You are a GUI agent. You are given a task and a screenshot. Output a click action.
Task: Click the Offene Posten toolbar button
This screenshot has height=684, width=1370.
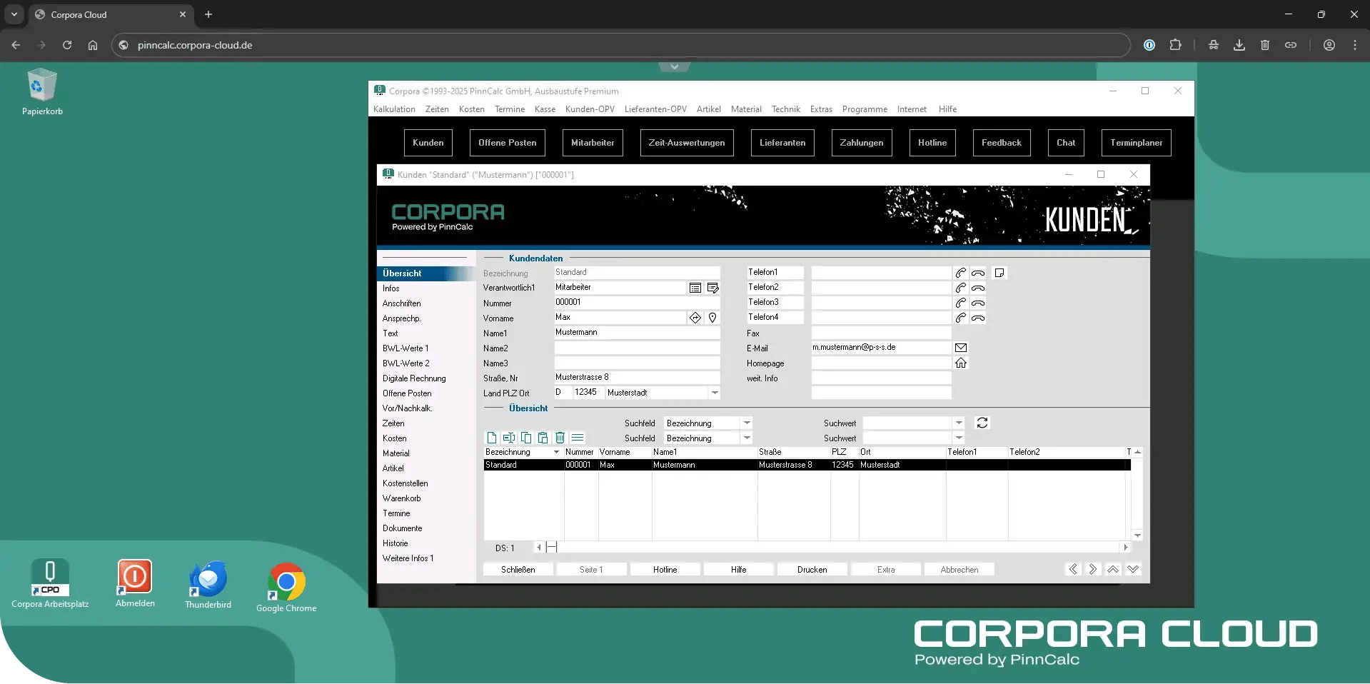pos(508,143)
